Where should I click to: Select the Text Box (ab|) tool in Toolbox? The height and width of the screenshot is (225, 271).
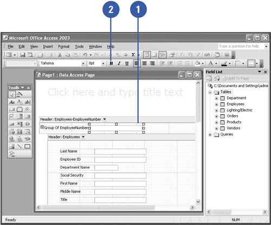[x=28, y=102]
